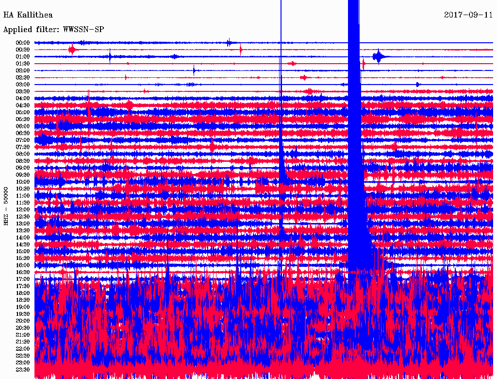Click the 18:30 time label
The height and width of the screenshot is (379, 497).
click(x=23, y=300)
